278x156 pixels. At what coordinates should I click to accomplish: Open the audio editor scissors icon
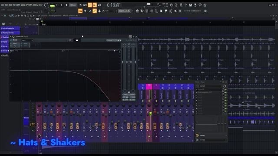point(176,5)
